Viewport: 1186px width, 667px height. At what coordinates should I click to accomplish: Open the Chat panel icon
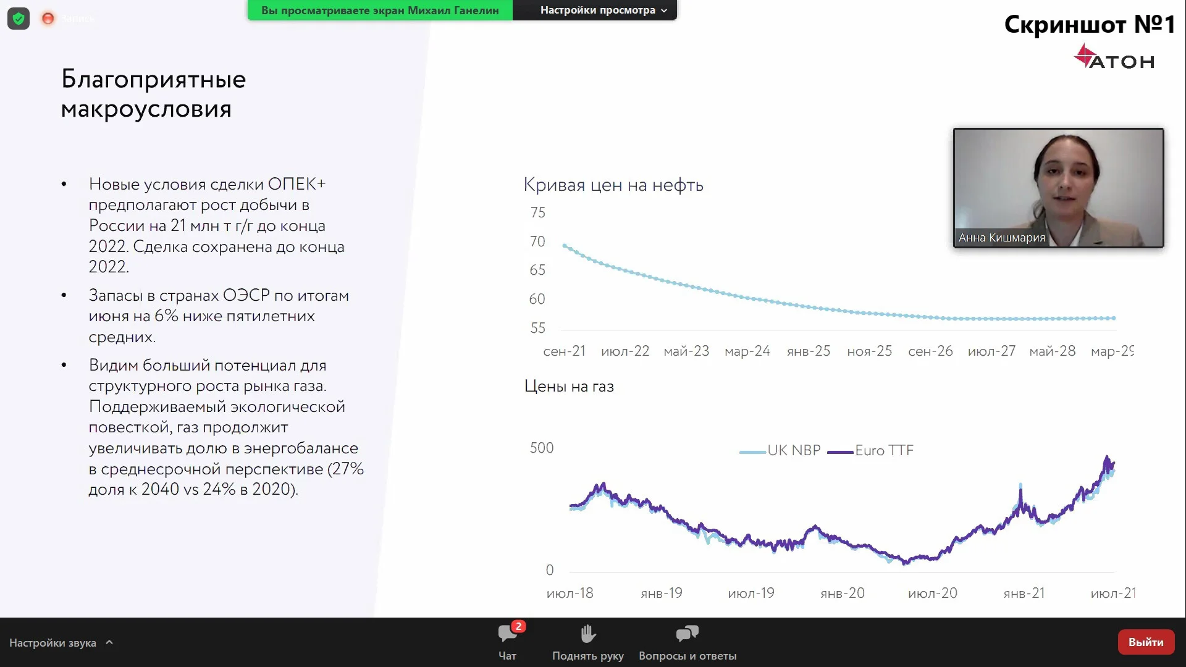click(x=507, y=634)
